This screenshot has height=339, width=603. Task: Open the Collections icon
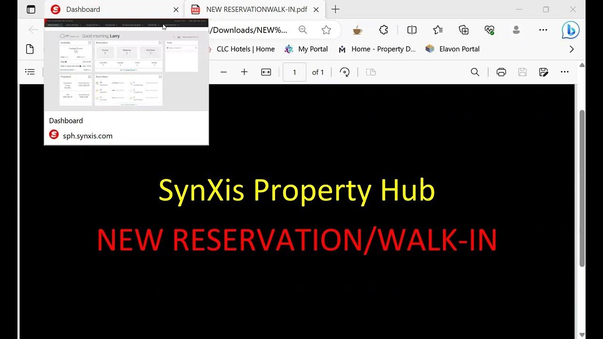pos(464,30)
